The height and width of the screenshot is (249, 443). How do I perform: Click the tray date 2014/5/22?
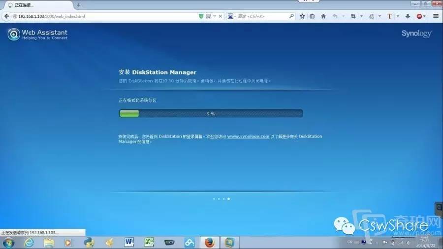click(425, 246)
